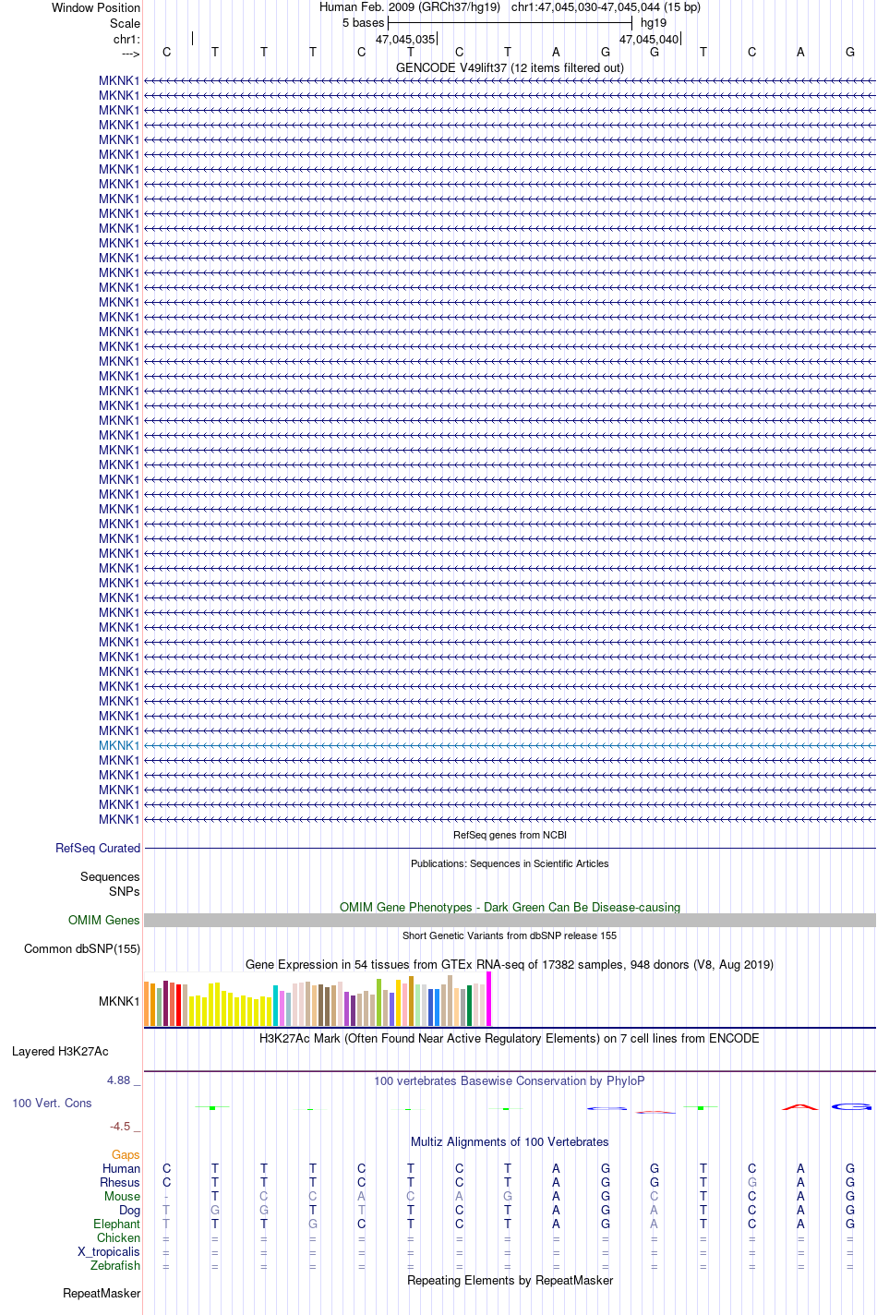Click 'Short Genetic Variants from dbSNP release 155'

pos(510,935)
